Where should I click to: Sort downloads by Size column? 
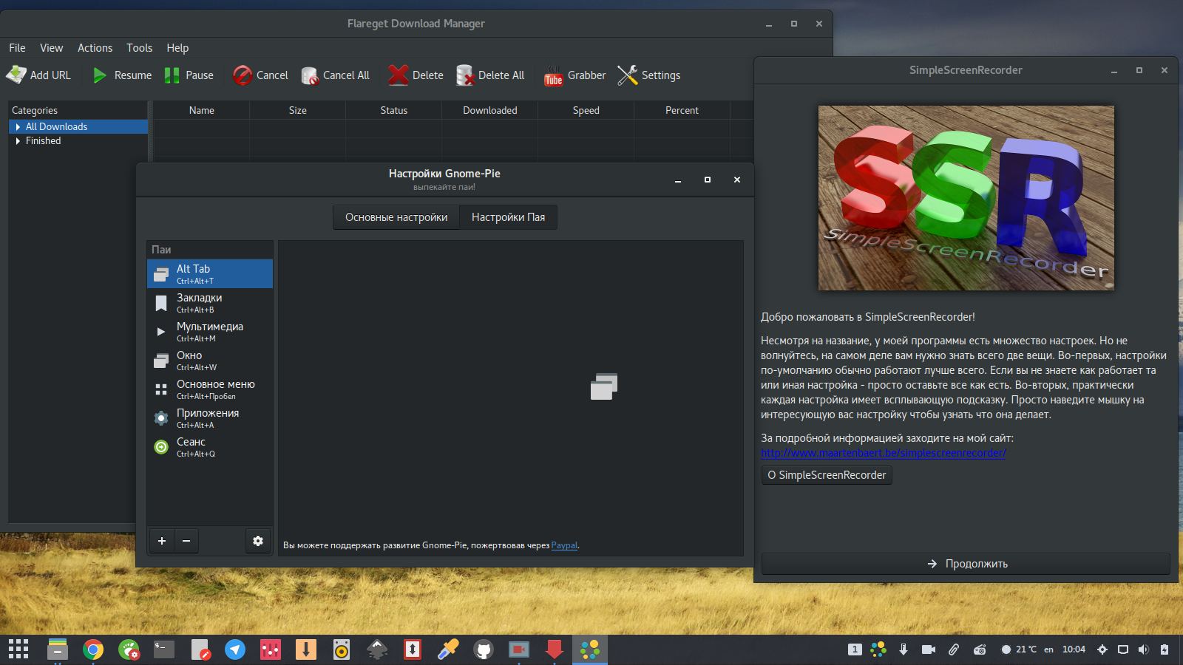(297, 110)
